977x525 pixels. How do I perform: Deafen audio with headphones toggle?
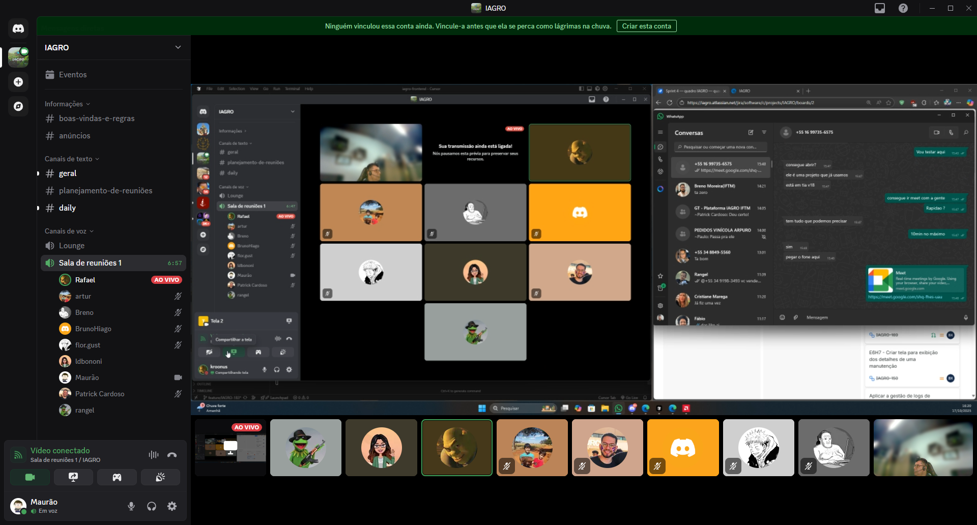(x=152, y=506)
